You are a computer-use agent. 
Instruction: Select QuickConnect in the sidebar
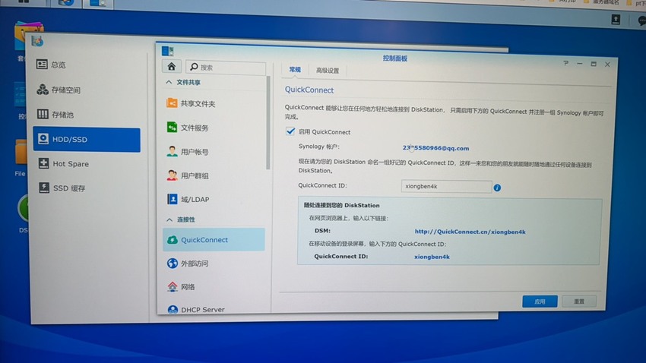click(214, 239)
